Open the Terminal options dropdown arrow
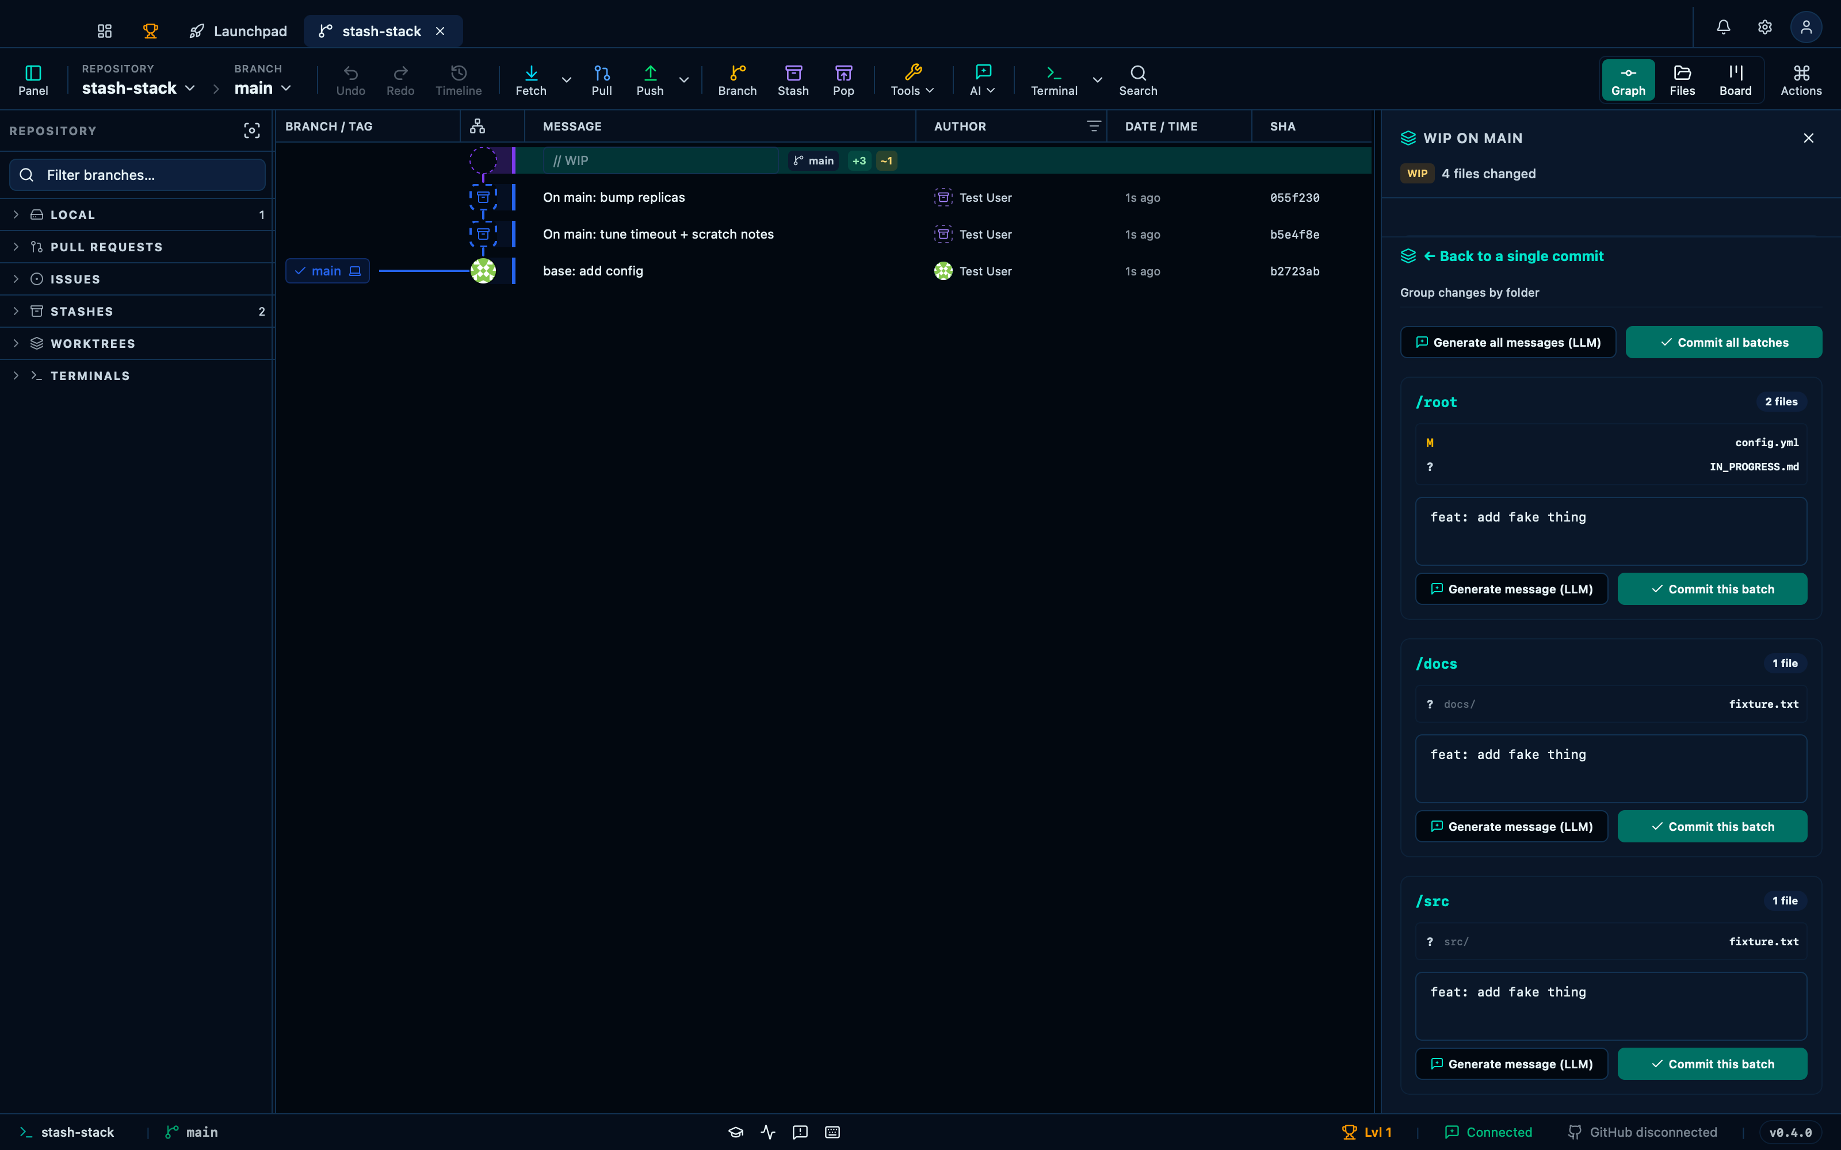 (1097, 80)
